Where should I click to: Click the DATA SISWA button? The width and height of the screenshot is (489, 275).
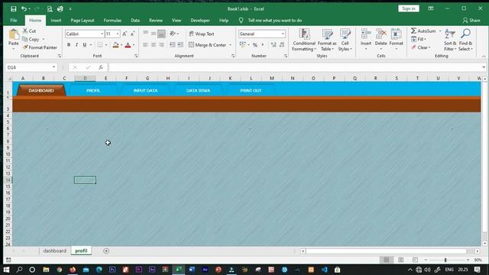pos(198,90)
